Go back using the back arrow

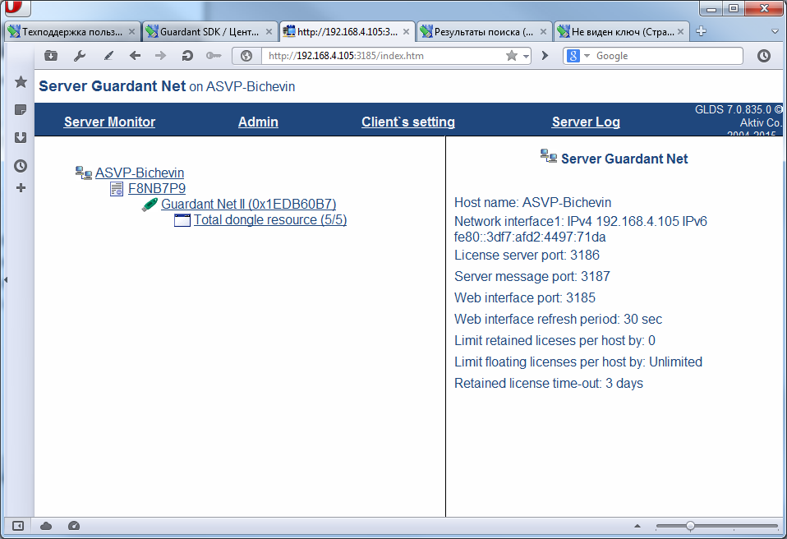(x=135, y=56)
